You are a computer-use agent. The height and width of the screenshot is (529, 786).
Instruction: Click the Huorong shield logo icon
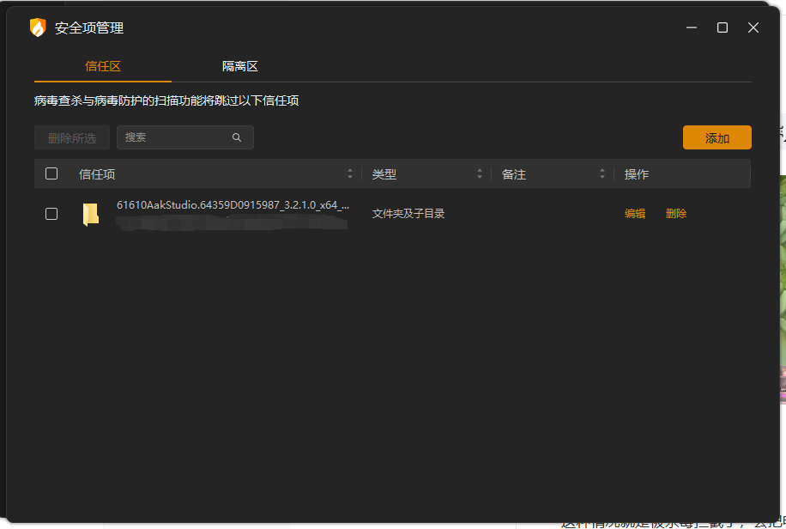pos(38,27)
